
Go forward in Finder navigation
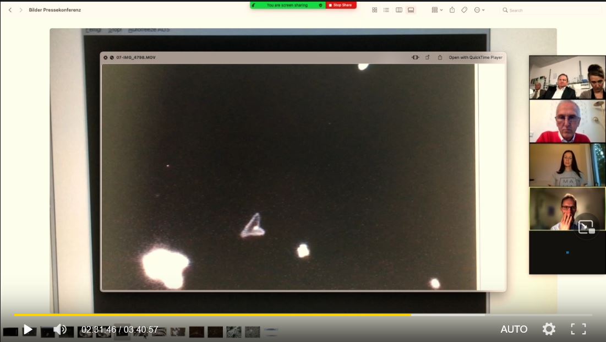21,10
